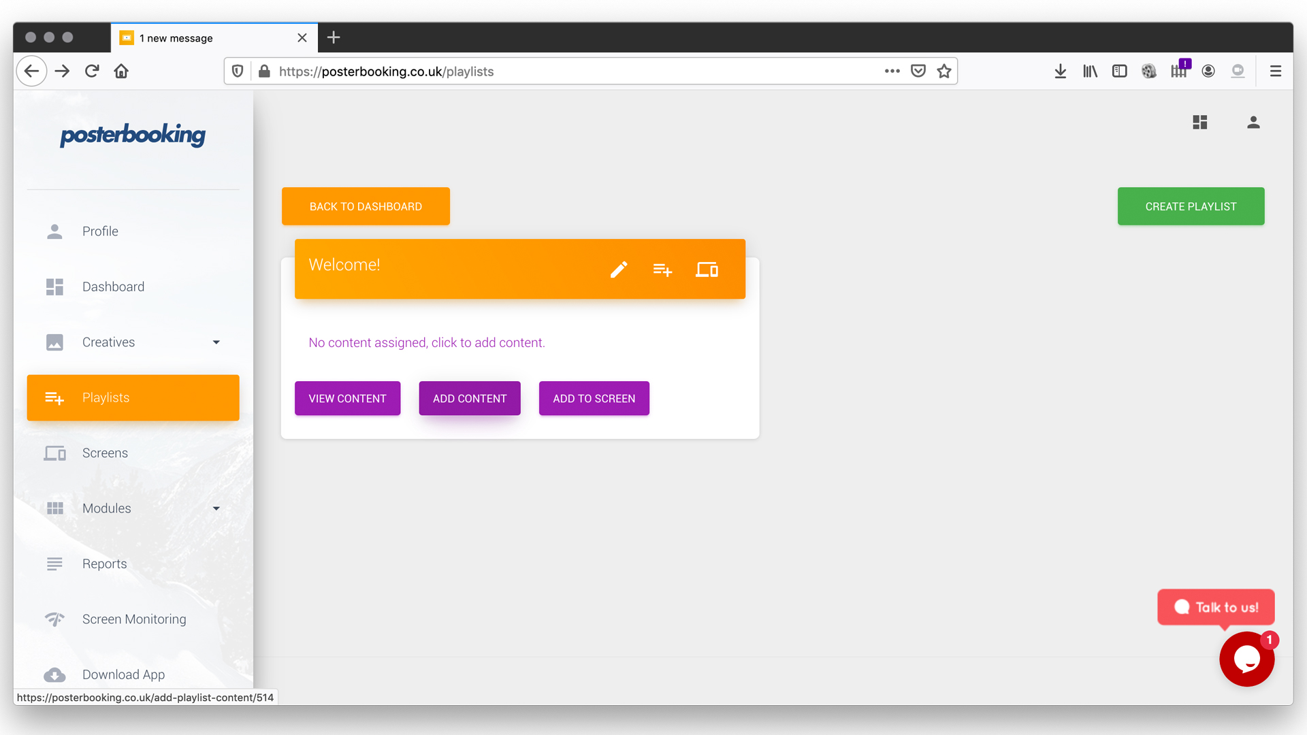The image size is (1307, 735).
Task: Click the add-content icon on Welcome playlist header
Action: (662, 269)
